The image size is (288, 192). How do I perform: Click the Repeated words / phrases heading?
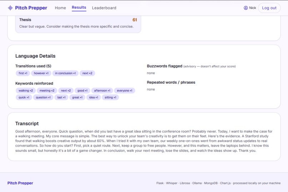(x=171, y=82)
